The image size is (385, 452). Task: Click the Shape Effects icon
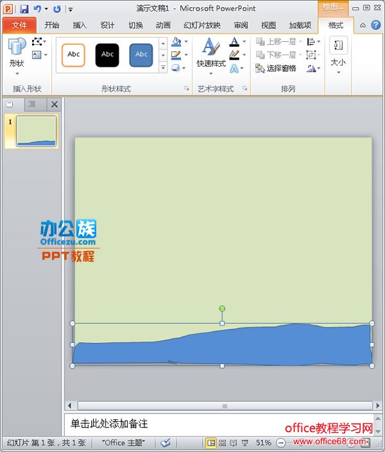coord(176,68)
